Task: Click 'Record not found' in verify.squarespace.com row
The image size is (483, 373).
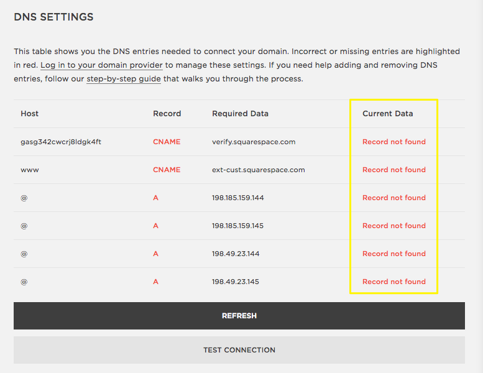Action: (393, 142)
